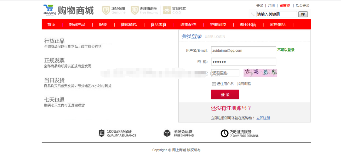This screenshot has height=159, width=341.
Task: Click the 行货正品 heading
Action: tap(54, 41)
